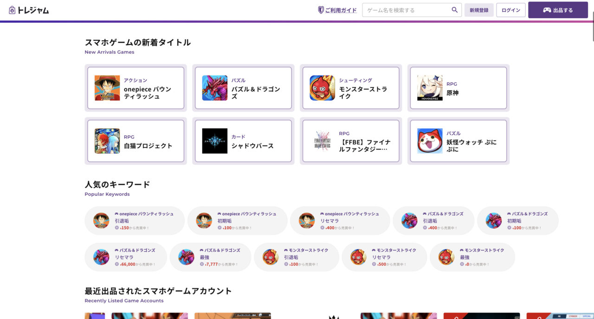The height and width of the screenshot is (319, 594).
Task: Open the 妖怪ウォッチ ぷにぷに card title
Action: [x=471, y=145]
